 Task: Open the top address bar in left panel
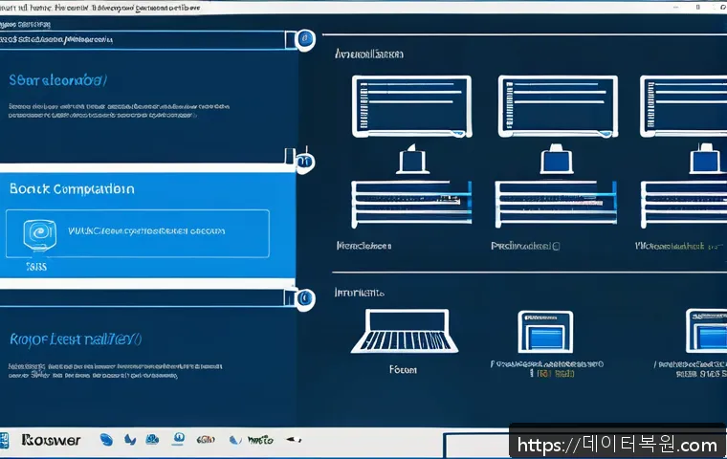143,40
